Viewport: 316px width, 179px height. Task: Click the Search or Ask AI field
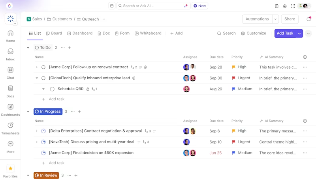(153, 6)
